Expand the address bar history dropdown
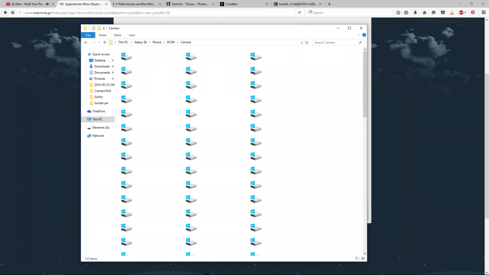The image size is (489, 275). (302, 42)
